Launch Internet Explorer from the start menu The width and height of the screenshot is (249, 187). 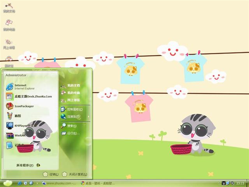click(x=20, y=87)
